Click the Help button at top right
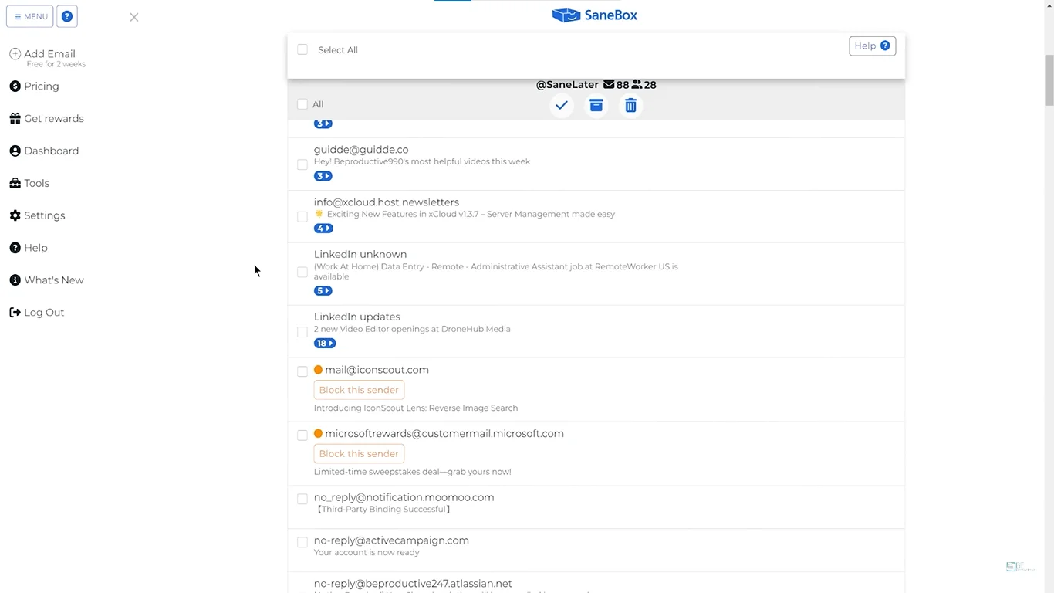The height and width of the screenshot is (593, 1054). (x=872, y=46)
